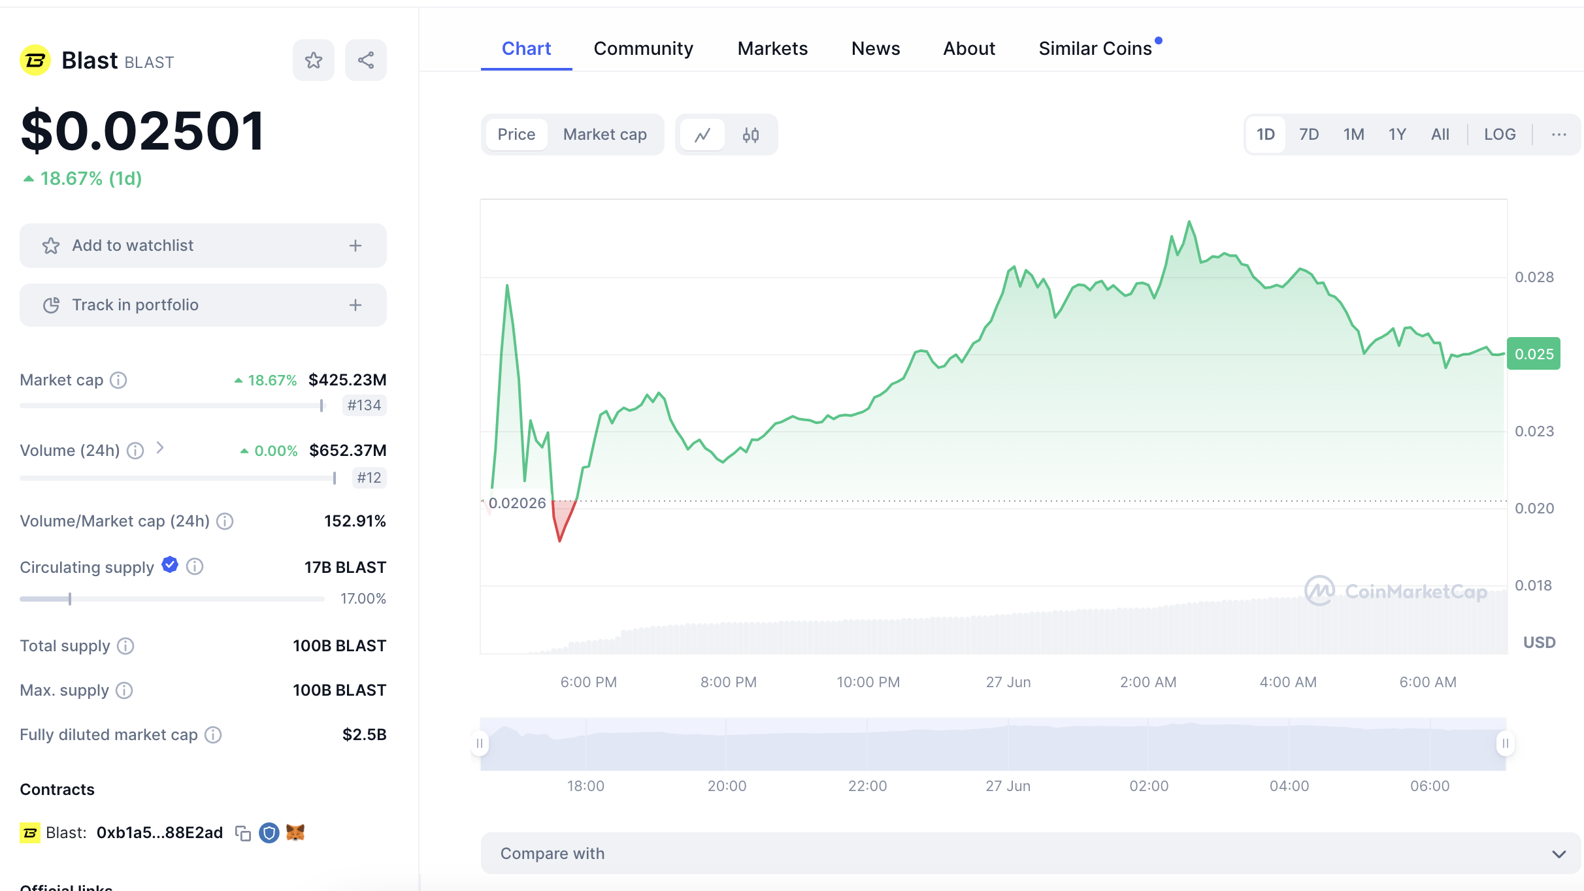Viewport: 1584px width, 891px height.
Task: Click the Track in portfolio button
Action: (x=203, y=305)
